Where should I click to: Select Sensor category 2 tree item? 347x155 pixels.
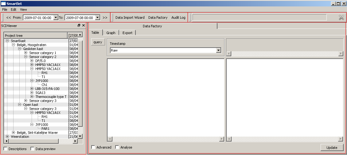pos(43,57)
